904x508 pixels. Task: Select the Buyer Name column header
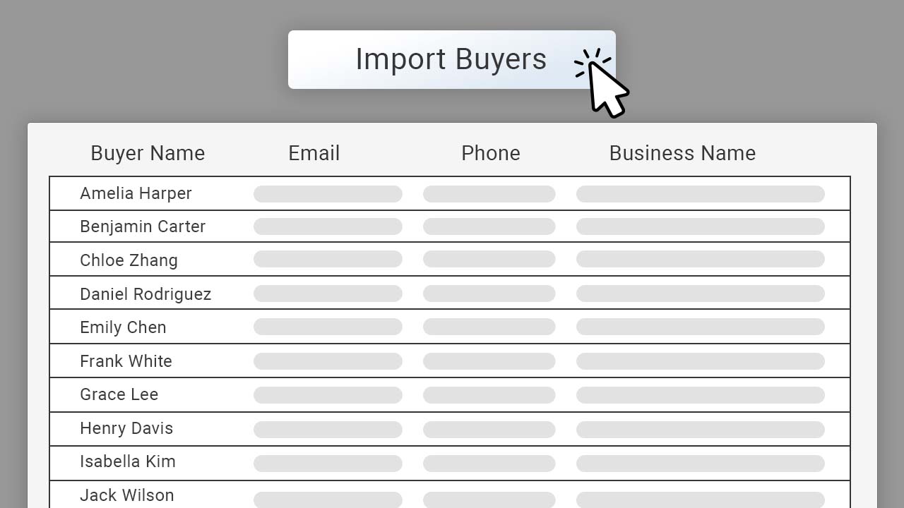(x=148, y=153)
